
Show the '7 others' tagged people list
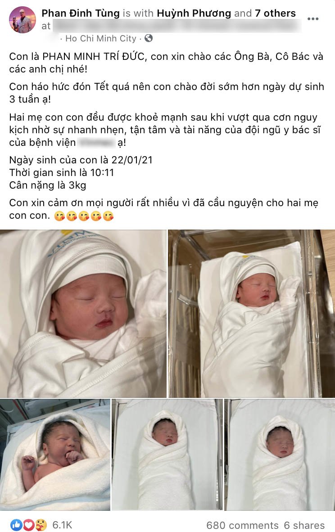click(275, 13)
